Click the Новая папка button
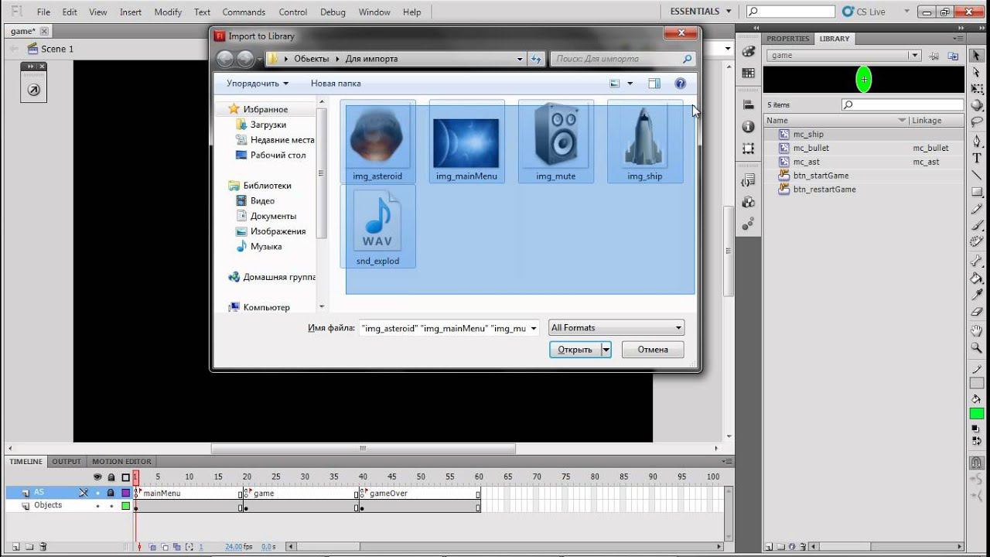The image size is (990, 557). (x=336, y=84)
